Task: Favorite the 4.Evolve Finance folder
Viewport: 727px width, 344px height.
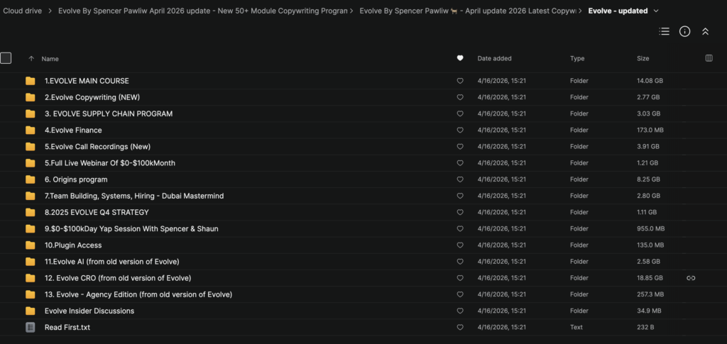Action: (x=460, y=130)
